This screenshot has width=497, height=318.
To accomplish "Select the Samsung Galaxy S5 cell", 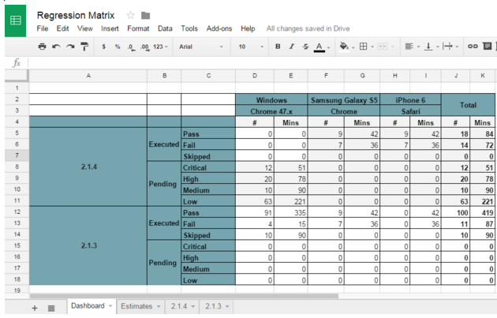I will coord(344,100).
